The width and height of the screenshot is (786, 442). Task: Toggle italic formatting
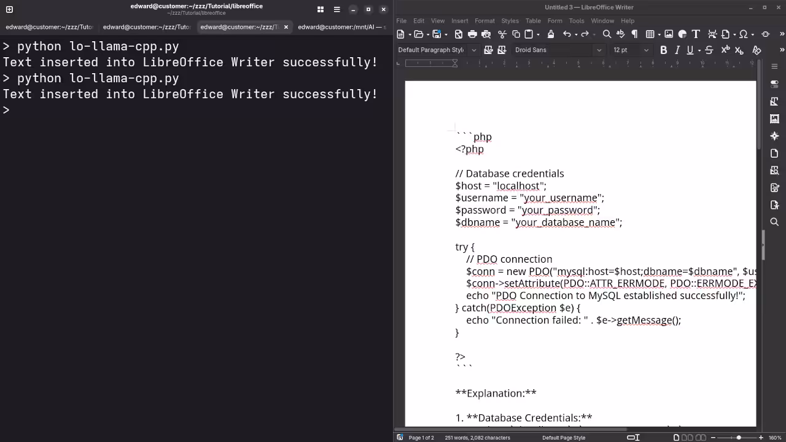[x=677, y=50]
